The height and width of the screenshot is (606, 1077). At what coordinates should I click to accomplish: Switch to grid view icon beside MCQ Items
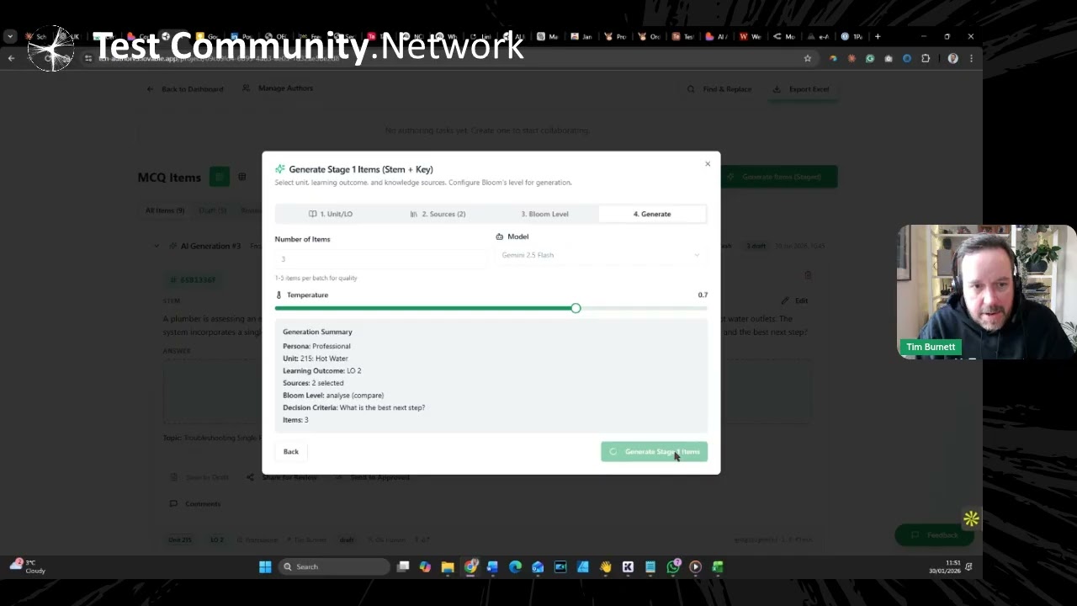pos(241,177)
